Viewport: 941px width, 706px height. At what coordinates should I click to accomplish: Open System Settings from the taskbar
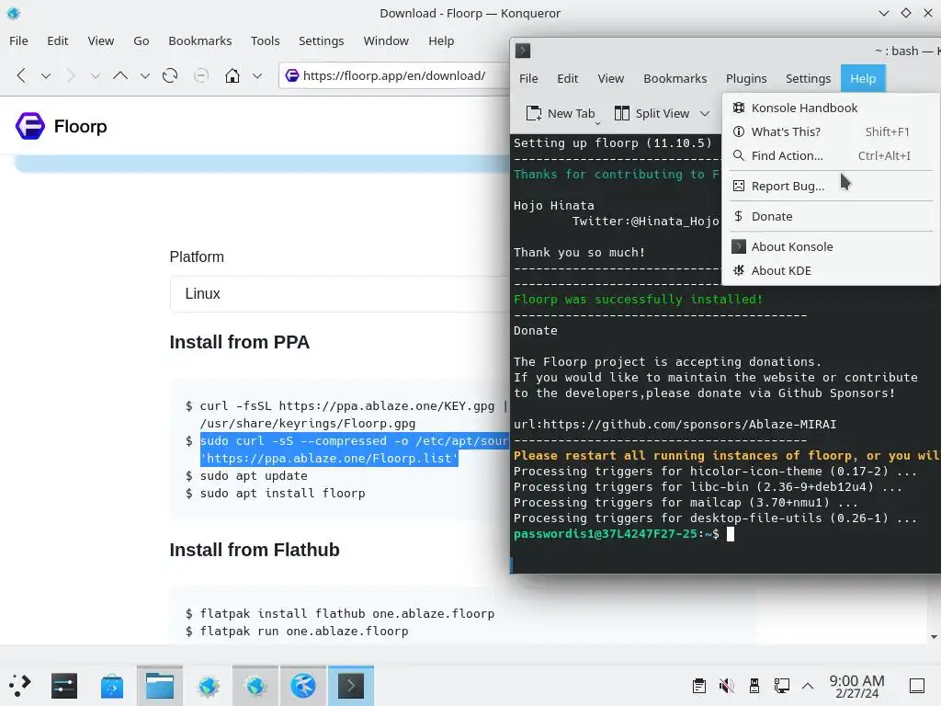click(64, 686)
